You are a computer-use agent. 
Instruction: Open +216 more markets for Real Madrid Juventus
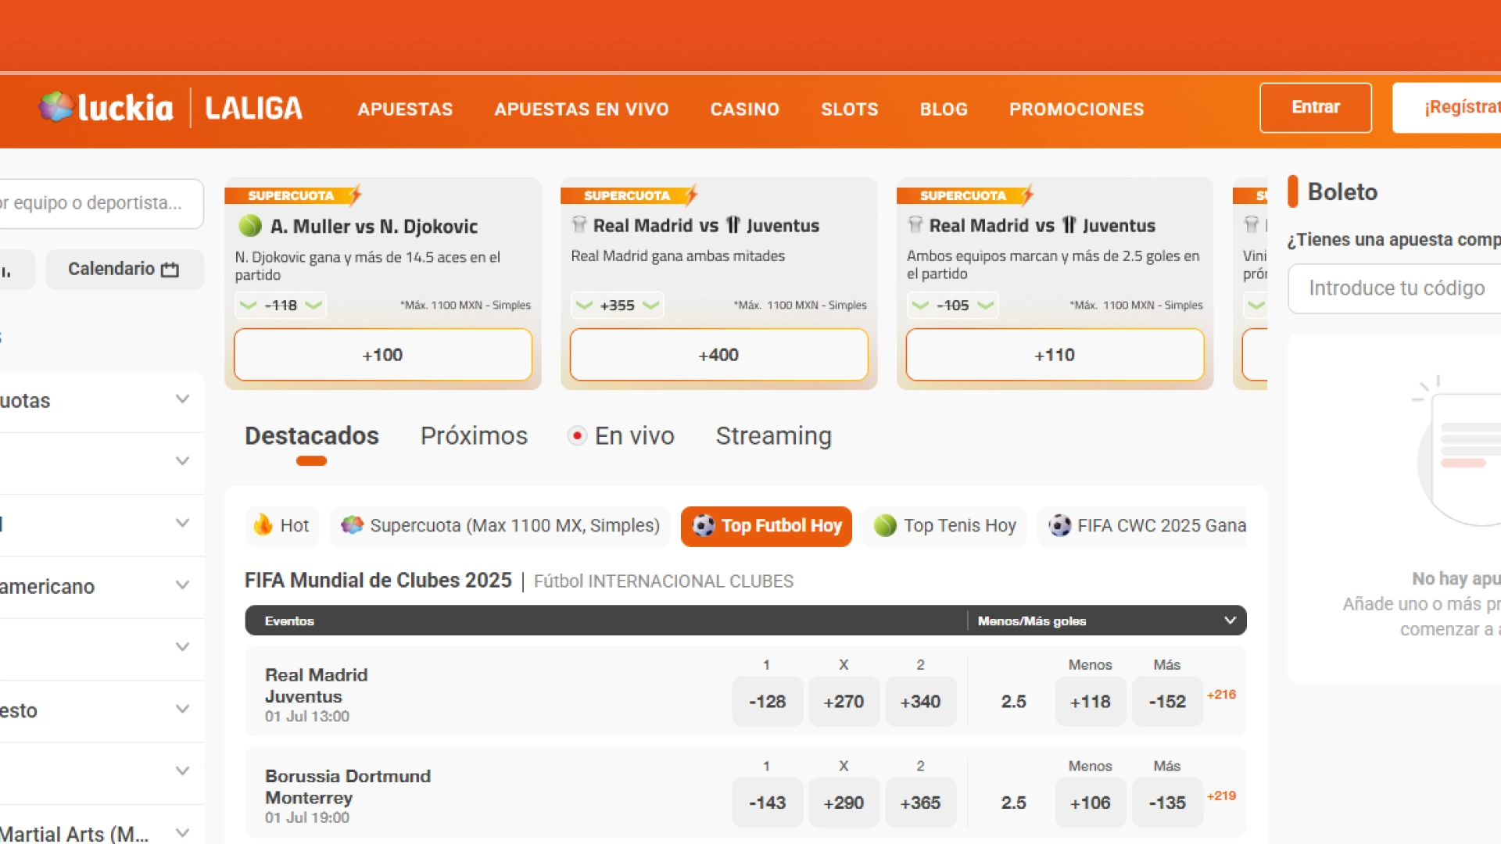point(1221,695)
